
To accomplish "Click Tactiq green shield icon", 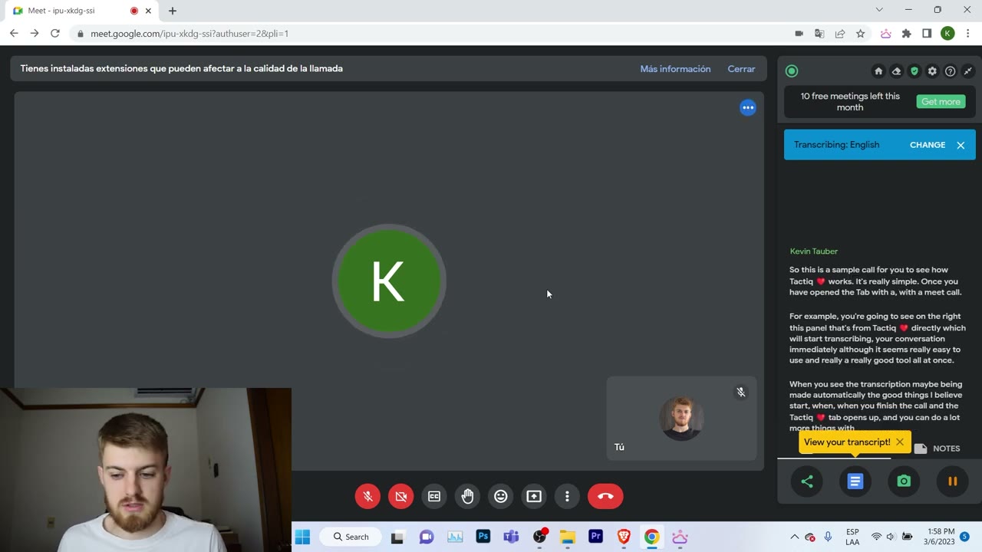I will click(914, 71).
